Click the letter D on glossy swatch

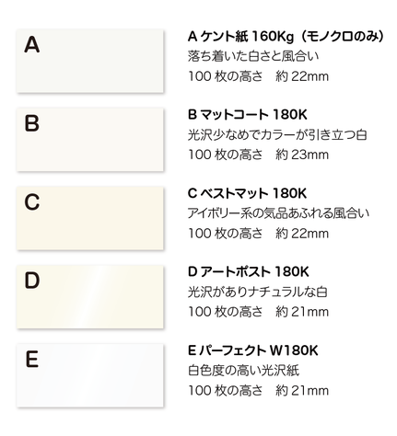[x=32, y=281]
